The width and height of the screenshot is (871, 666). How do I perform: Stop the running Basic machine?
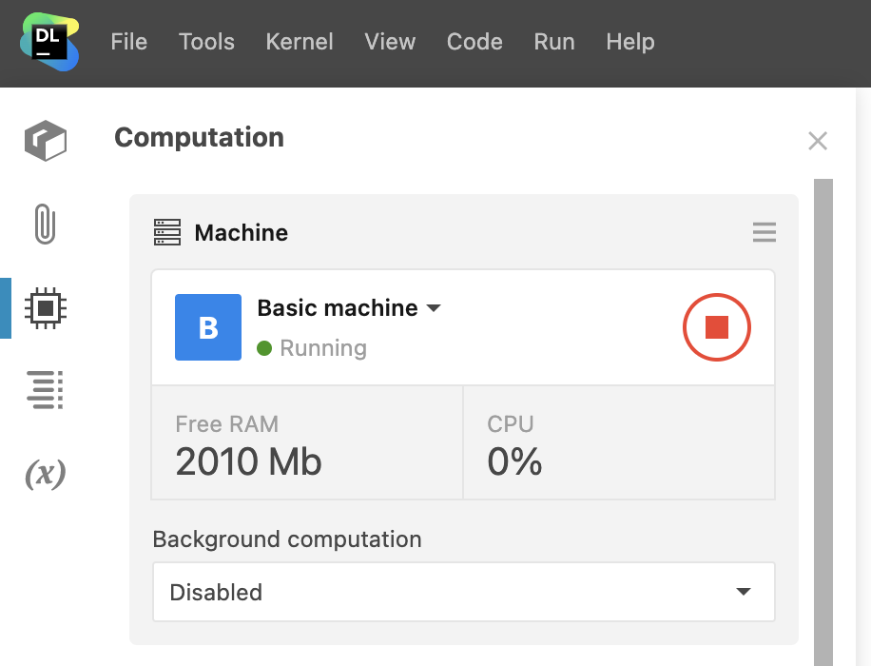(x=716, y=327)
